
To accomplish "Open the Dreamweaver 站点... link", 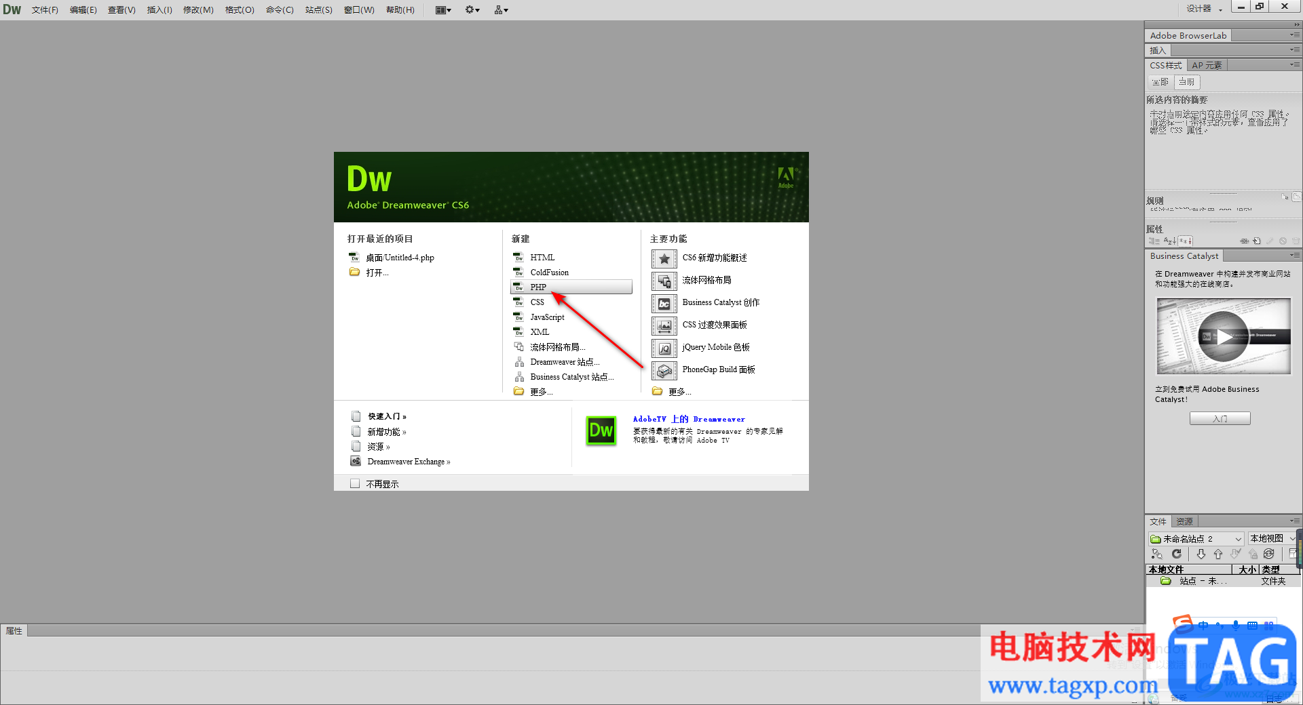I will (x=565, y=362).
